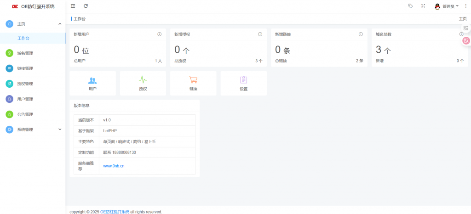471x214 pixels.
Task: Open the 设置 shortcut with clipboard icon
Action: click(244, 83)
